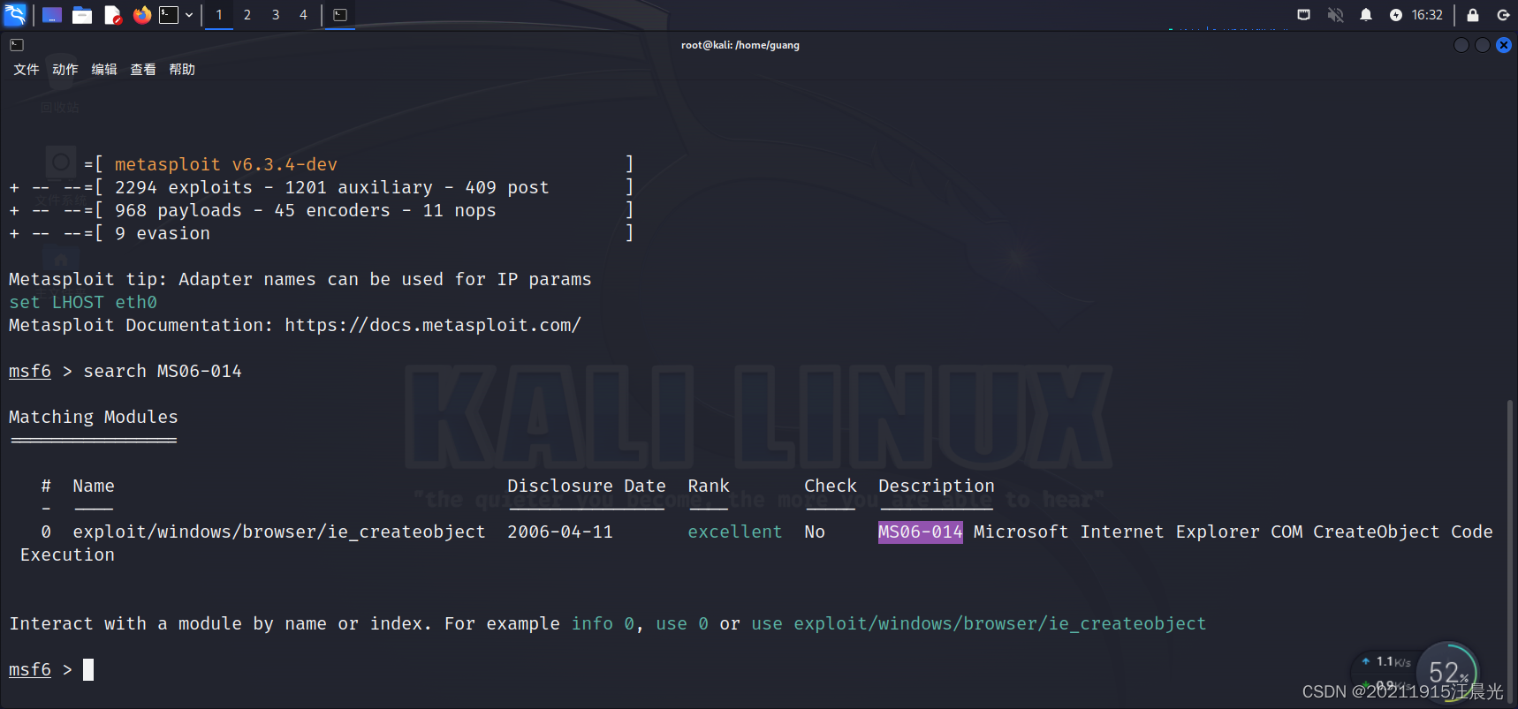
Task: Click the terminal window icon in title bar
Action: pyautogui.click(x=17, y=45)
